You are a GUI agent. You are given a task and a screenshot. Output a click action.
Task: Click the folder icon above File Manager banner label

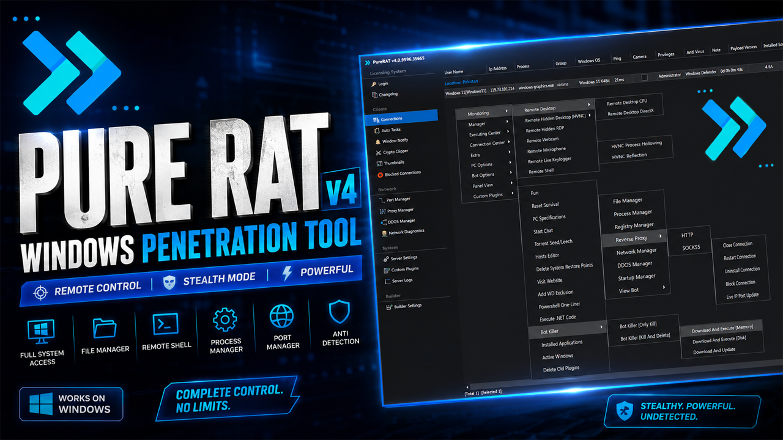click(105, 329)
